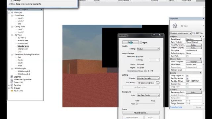Click the Schedules/Quantities icon
This screenshot has height=119, width=212.
pyautogui.click(x=12, y=80)
